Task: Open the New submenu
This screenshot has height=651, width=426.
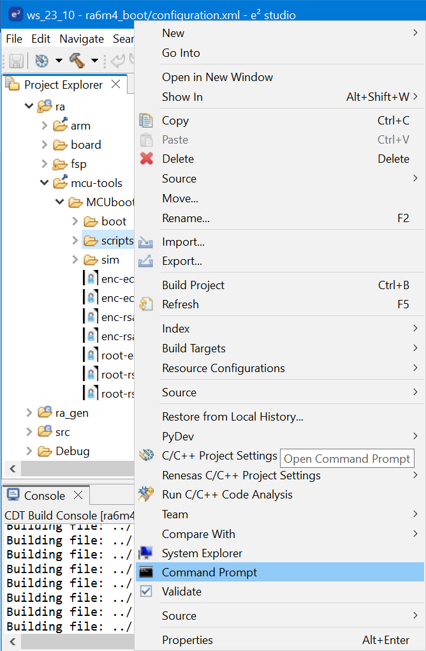Action: coord(280,33)
